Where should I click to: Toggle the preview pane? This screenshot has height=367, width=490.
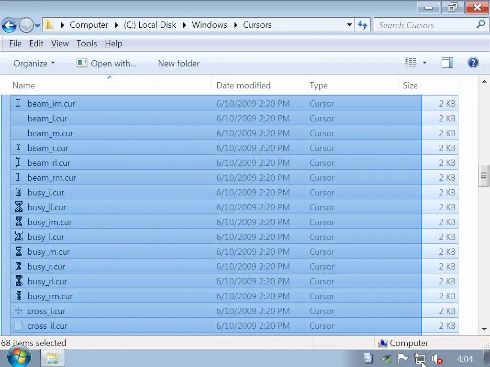coord(447,63)
